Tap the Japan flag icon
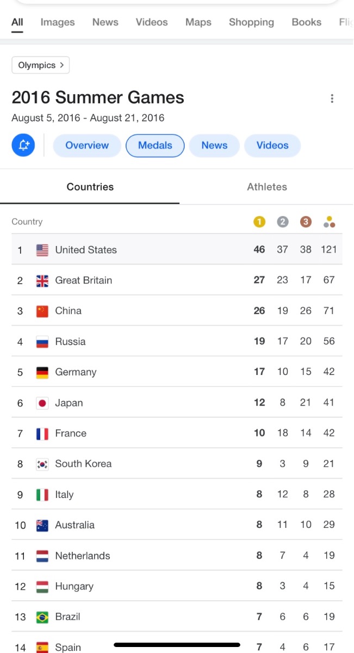This screenshot has width=354, height=653. click(42, 403)
